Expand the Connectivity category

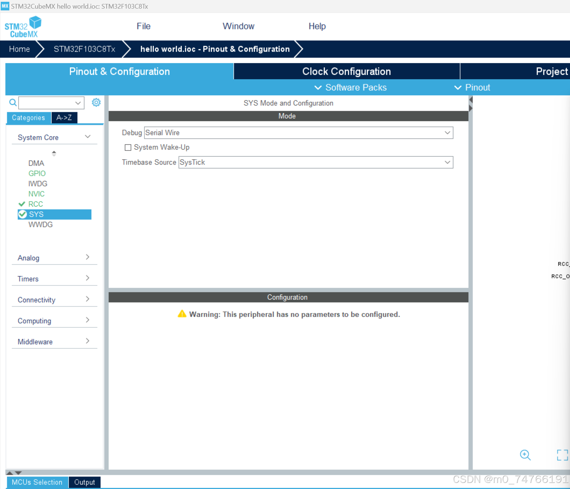point(54,300)
